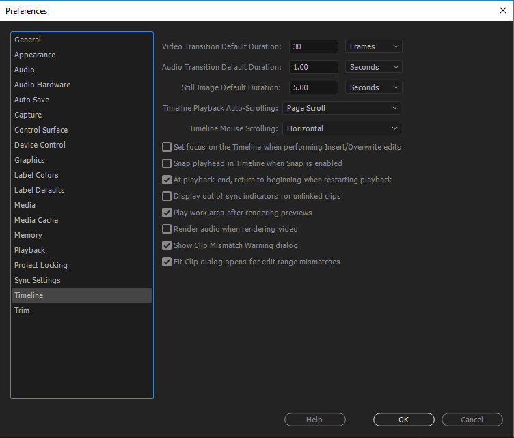
Task: Click the Help button
Action: click(x=314, y=420)
